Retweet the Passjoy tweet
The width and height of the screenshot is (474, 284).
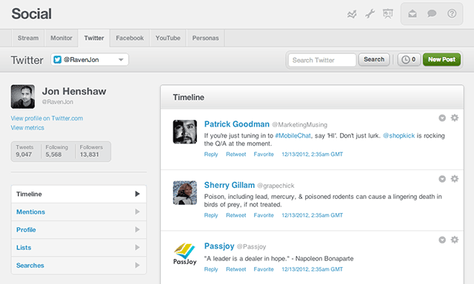236,269
